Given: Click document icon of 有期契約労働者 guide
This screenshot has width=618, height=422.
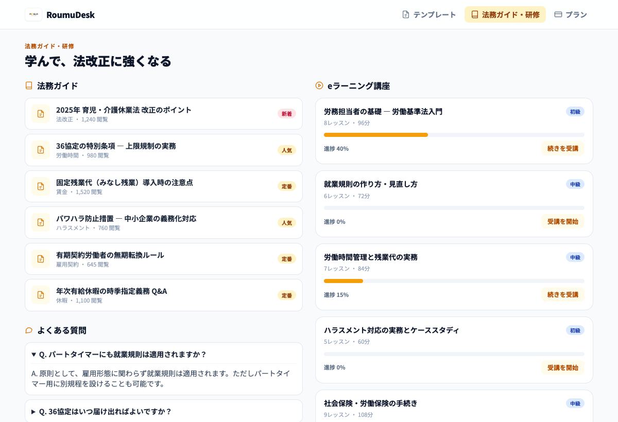Looking at the screenshot, I should [x=41, y=259].
